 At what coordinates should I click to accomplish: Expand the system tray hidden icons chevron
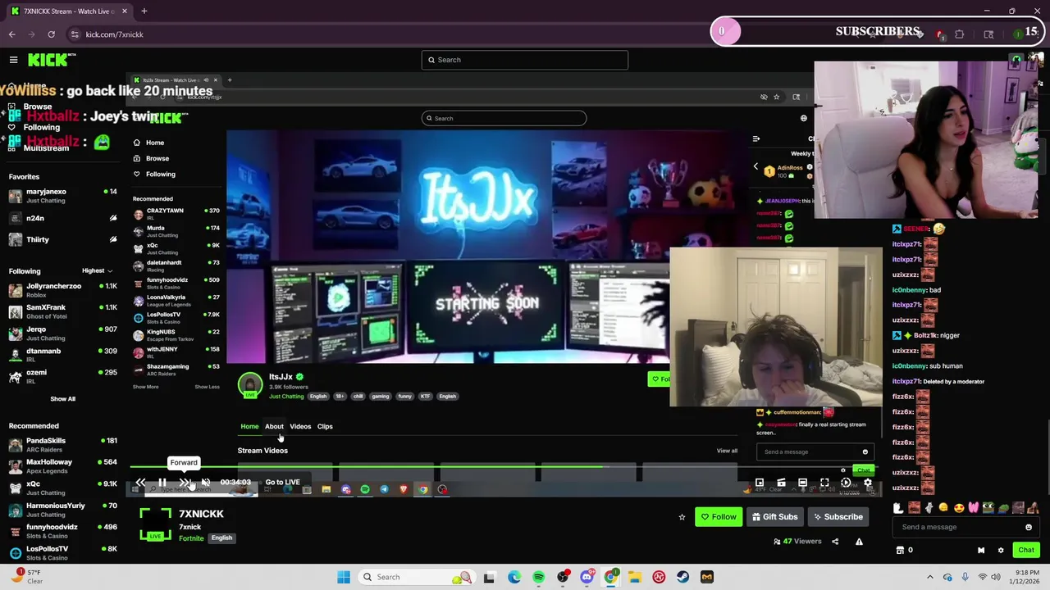pyautogui.click(x=929, y=577)
